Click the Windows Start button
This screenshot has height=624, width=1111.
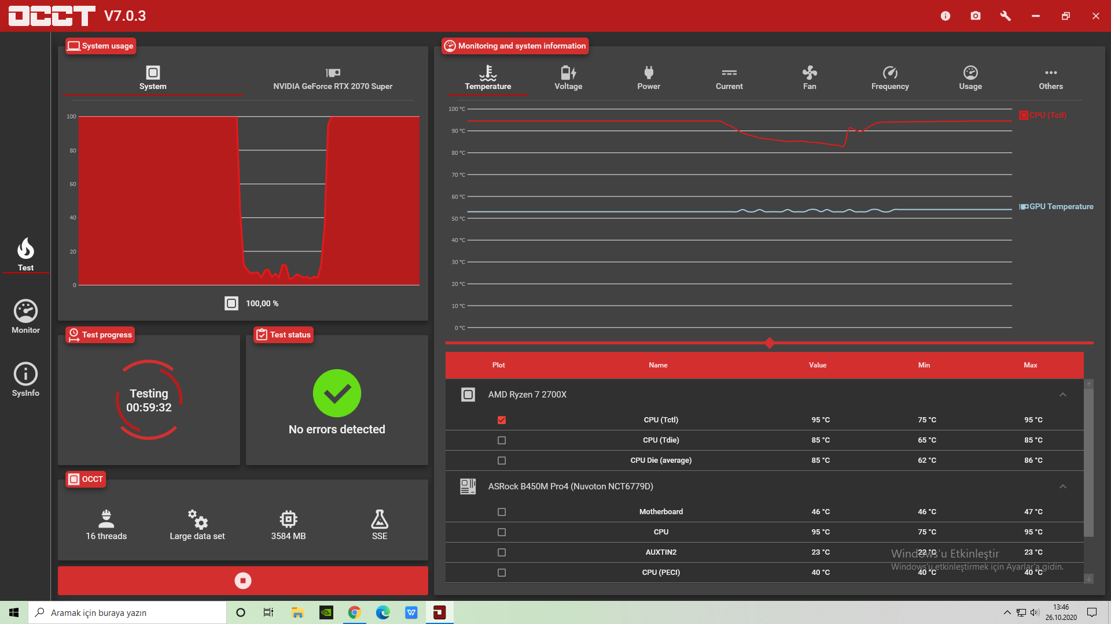[14, 612]
